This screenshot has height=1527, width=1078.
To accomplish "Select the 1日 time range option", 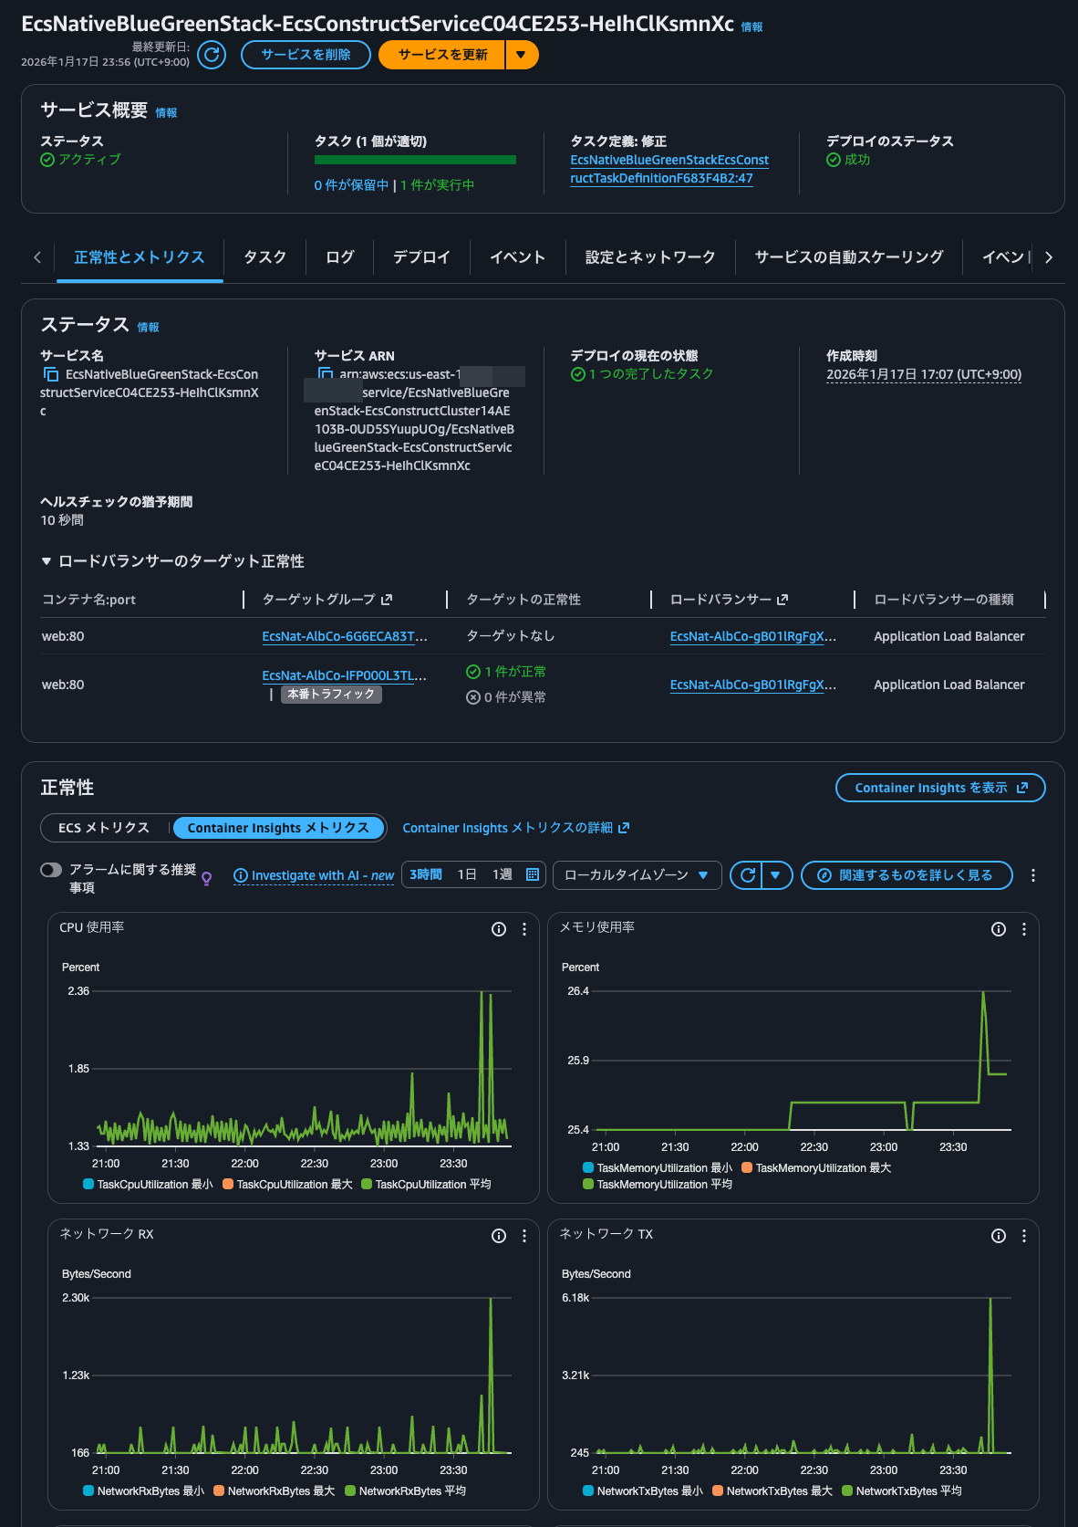I will point(467,874).
